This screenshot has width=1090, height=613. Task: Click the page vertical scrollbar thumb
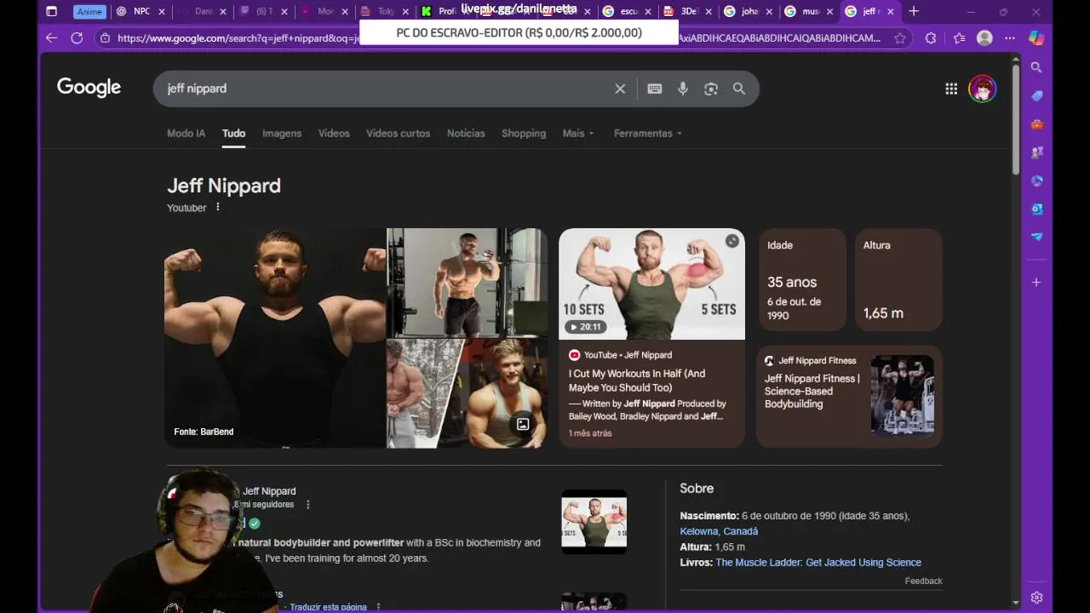(1015, 119)
